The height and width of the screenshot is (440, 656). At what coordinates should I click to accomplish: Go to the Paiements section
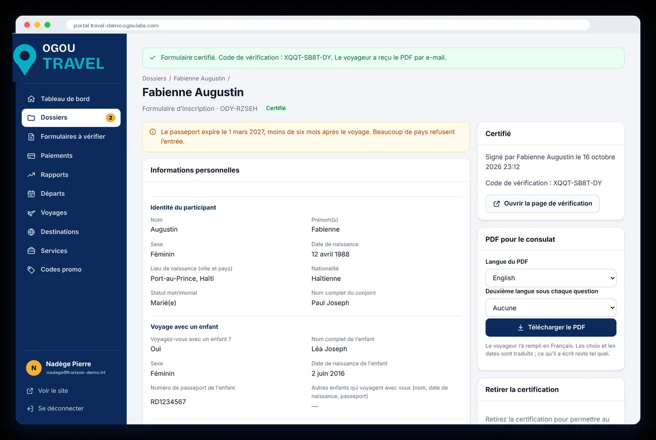click(x=71, y=156)
